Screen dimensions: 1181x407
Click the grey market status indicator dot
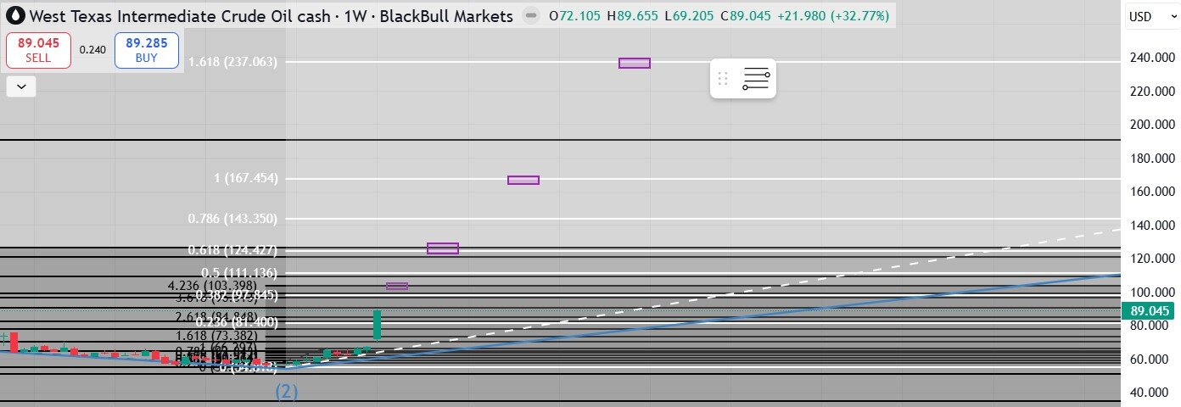click(x=530, y=16)
